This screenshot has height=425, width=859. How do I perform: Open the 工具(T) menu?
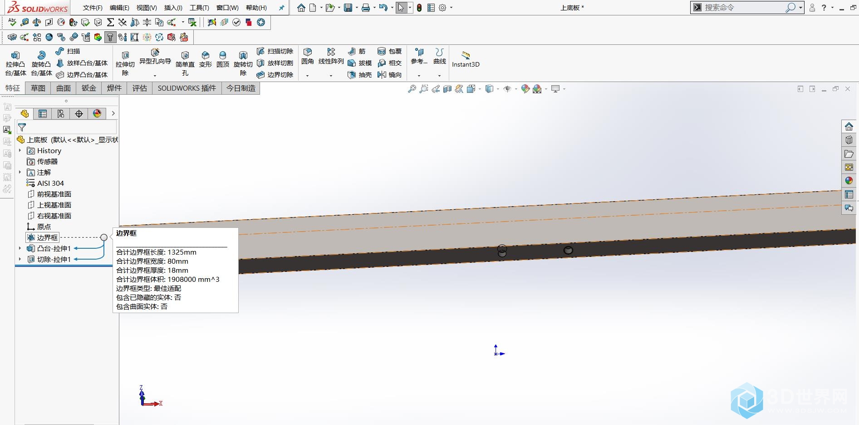[199, 8]
